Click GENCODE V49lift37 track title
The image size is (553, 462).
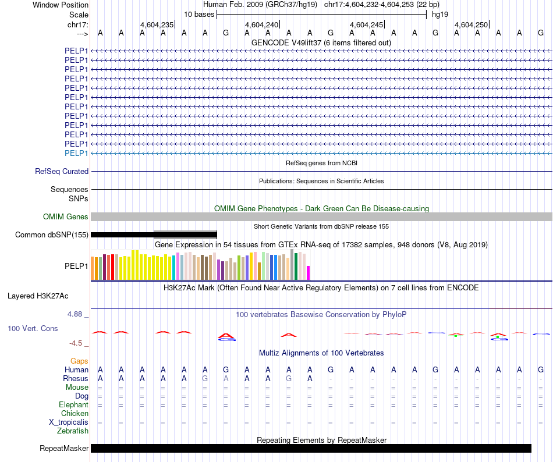(321, 43)
